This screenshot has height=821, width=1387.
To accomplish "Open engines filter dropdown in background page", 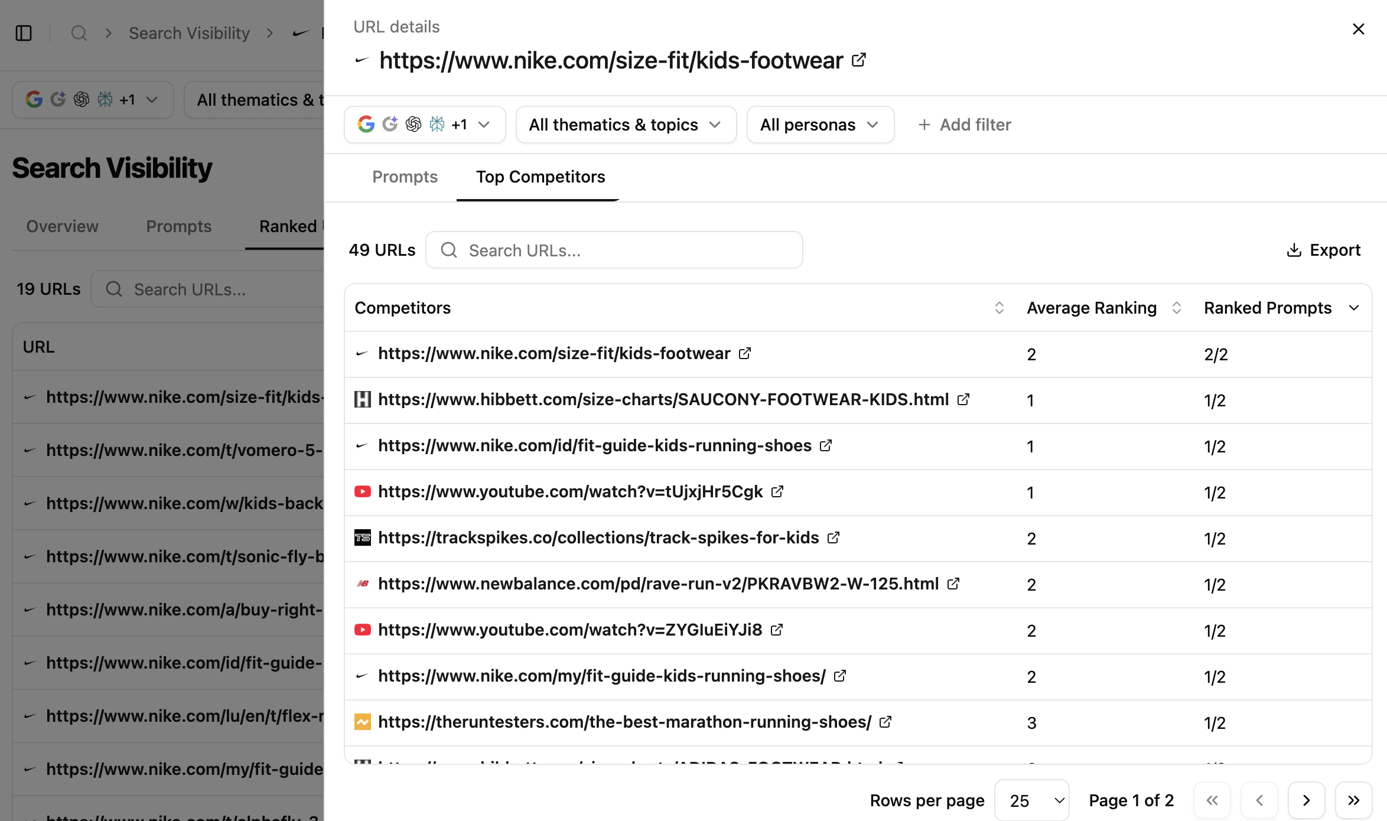I will [93, 100].
